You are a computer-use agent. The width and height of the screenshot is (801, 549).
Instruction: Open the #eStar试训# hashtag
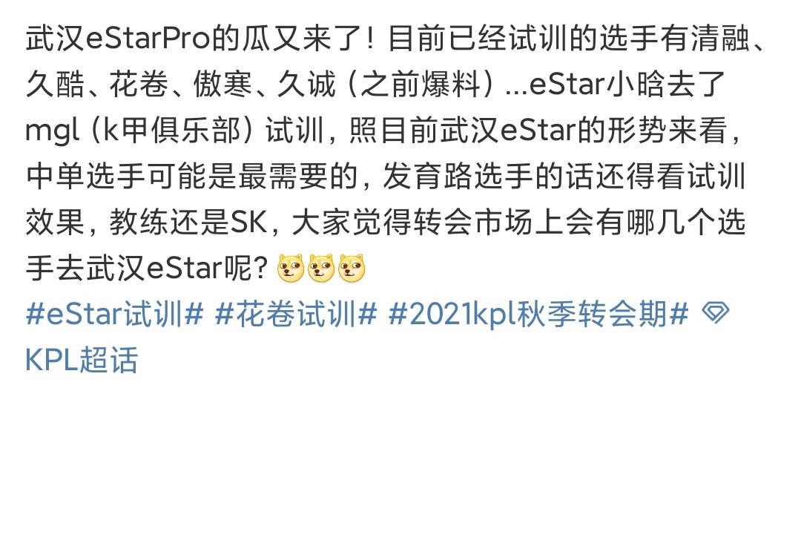(114, 313)
